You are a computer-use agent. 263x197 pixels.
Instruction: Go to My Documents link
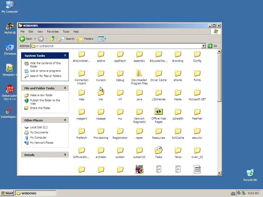(x=39, y=132)
